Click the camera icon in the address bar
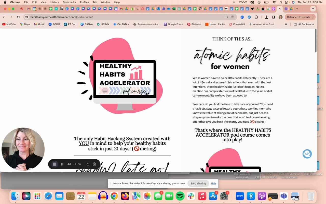 [x=226, y=17]
